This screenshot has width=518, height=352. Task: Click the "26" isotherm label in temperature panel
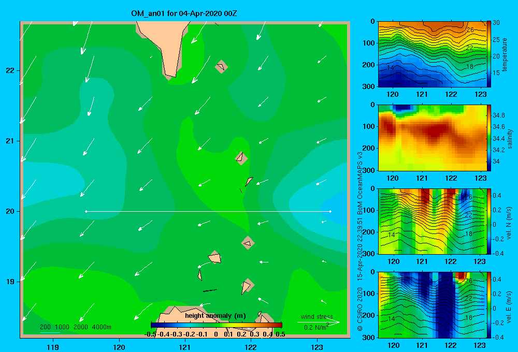[470, 30]
